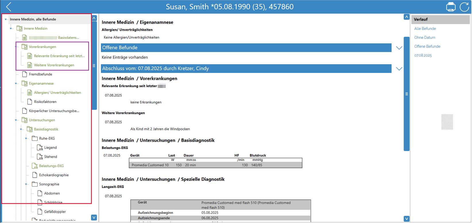Image resolution: width=472 pixels, height=223 pixels.
Task: Collapse the Sonographie tree node
Action: click(26, 184)
